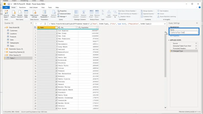Switch to View tab
Screen dimensions: 203x114
coord(43,7)
